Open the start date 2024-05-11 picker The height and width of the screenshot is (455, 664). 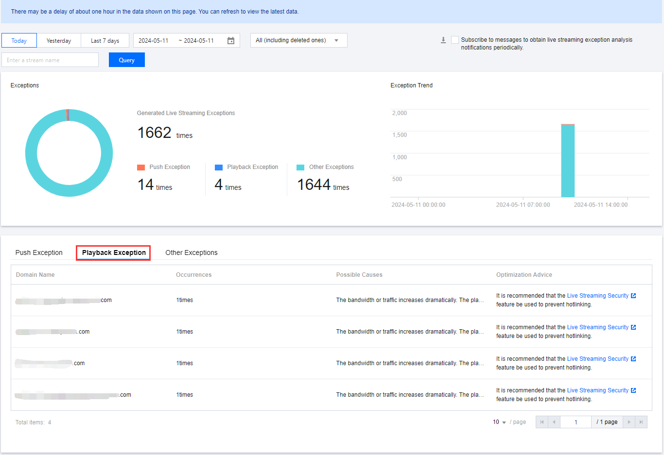pyautogui.click(x=154, y=41)
